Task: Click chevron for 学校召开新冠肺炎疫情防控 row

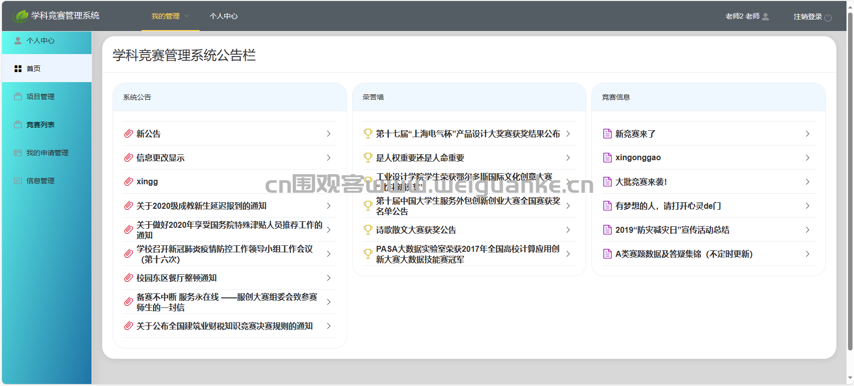Action: click(x=329, y=254)
